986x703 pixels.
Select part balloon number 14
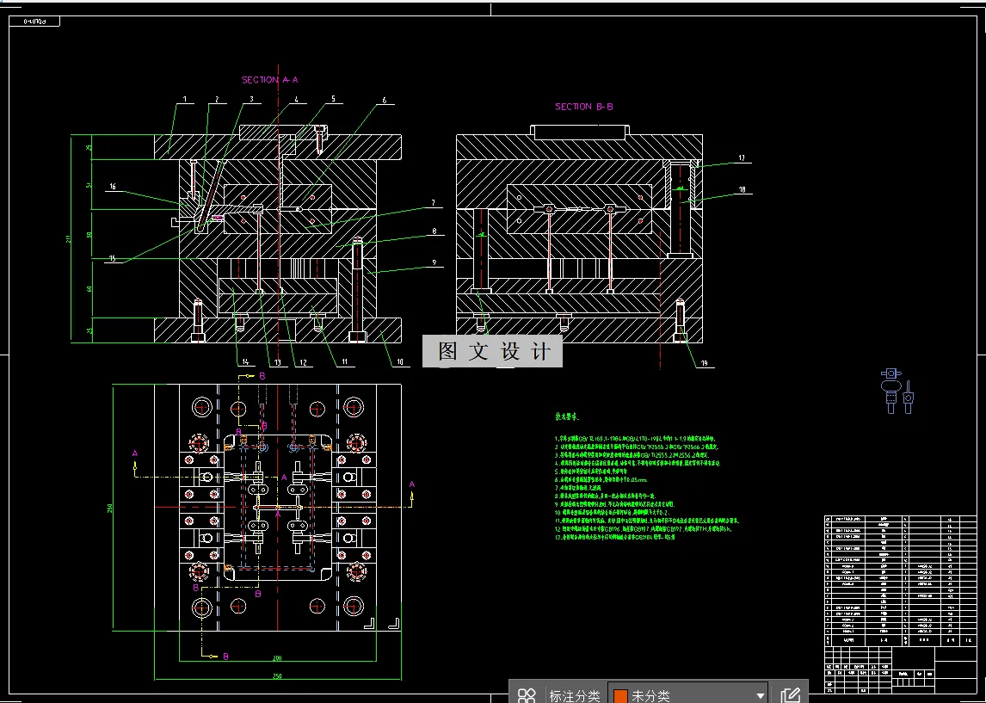(x=244, y=361)
